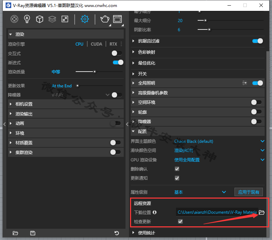Select CUDA render engine
Viewport: 272px width, 240px height.
96,44
